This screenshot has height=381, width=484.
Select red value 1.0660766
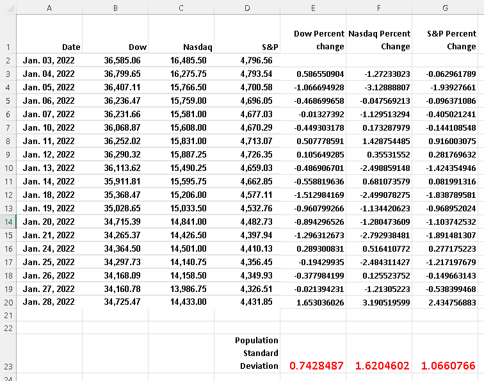coord(445,353)
